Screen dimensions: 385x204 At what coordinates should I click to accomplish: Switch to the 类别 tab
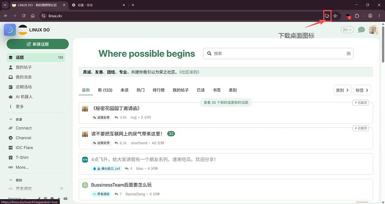coord(232,90)
